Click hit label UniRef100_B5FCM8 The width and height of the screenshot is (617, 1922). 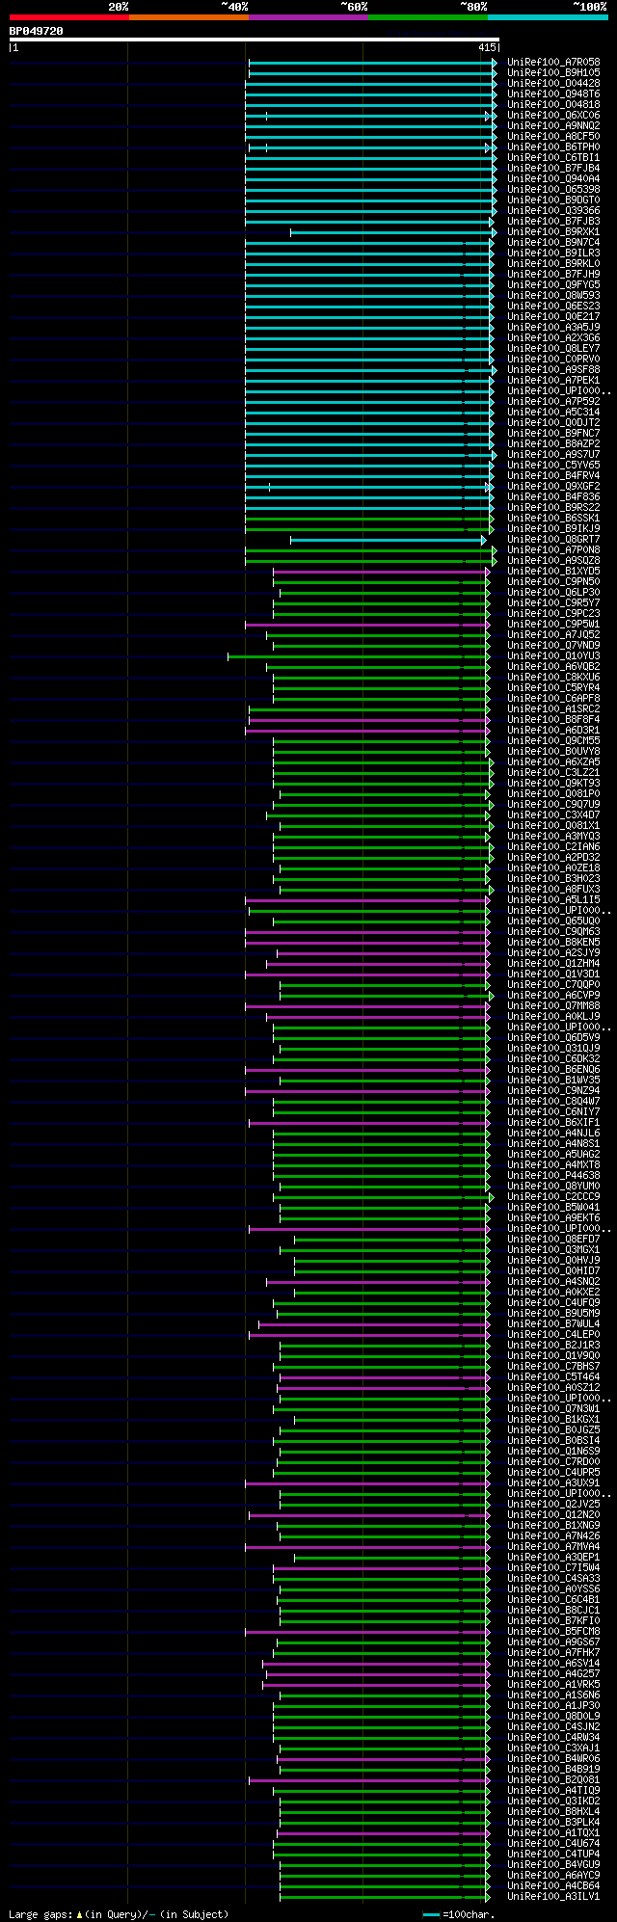[553, 1632]
